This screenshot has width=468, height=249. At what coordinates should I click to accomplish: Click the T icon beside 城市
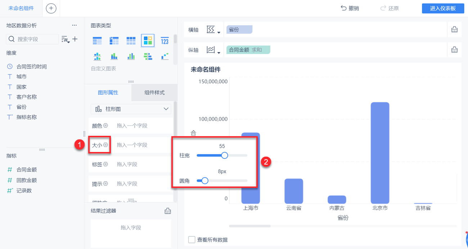[10, 77]
